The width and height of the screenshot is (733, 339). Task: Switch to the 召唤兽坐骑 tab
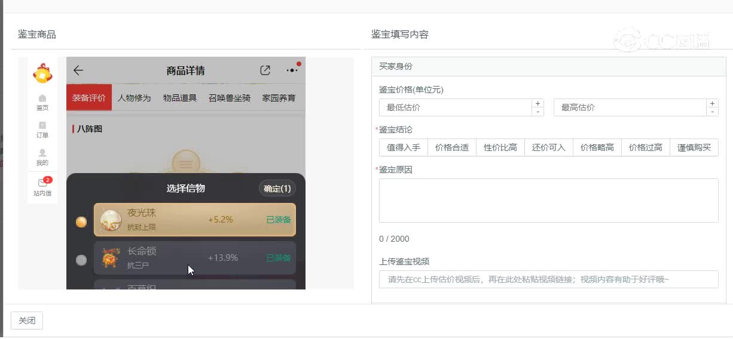pos(230,97)
